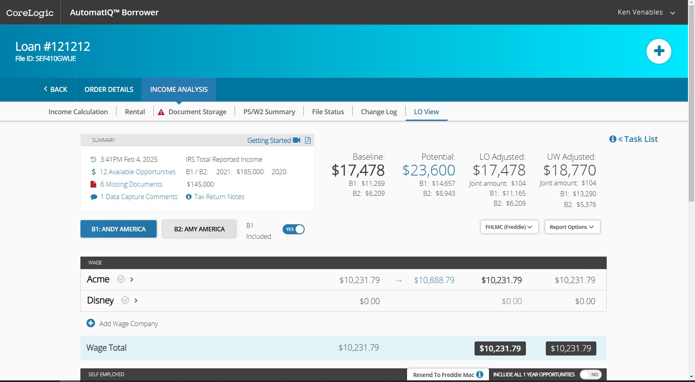The width and height of the screenshot is (695, 382).
Task: Open the 6 Missing Documents link
Action: pos(131,184)
